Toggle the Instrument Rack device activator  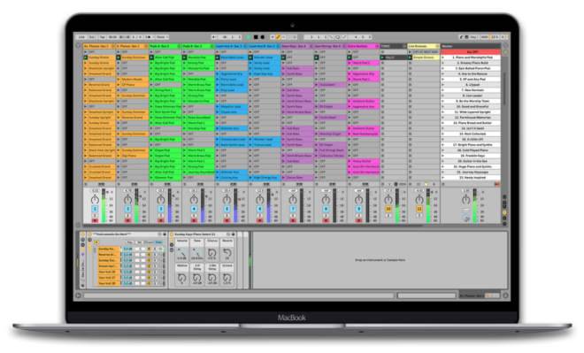[89, 234]
